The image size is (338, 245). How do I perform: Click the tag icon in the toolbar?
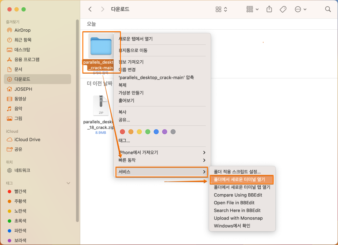[x=283, y=9]
